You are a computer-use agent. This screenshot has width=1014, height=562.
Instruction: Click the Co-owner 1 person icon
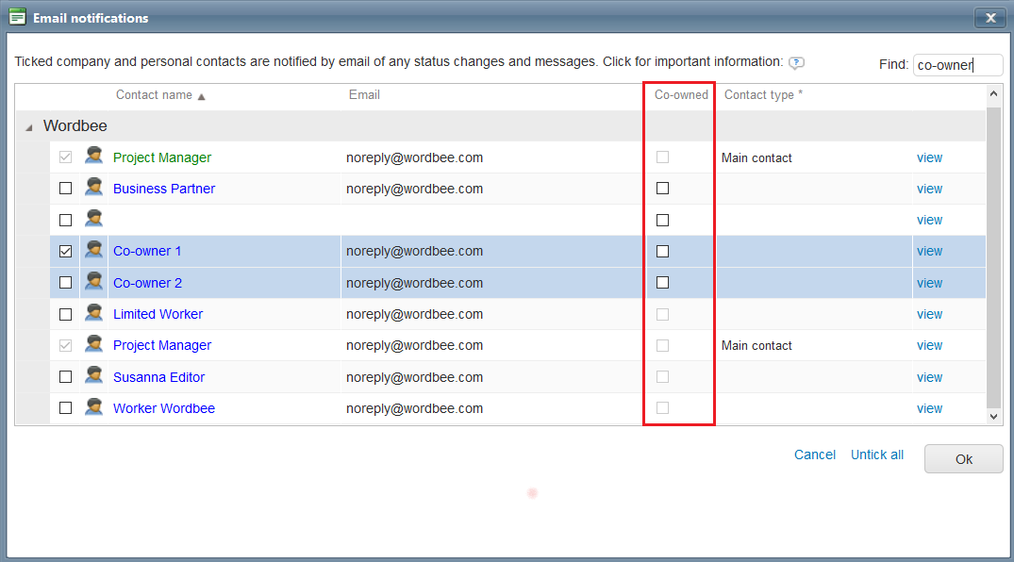click(93, 251)
